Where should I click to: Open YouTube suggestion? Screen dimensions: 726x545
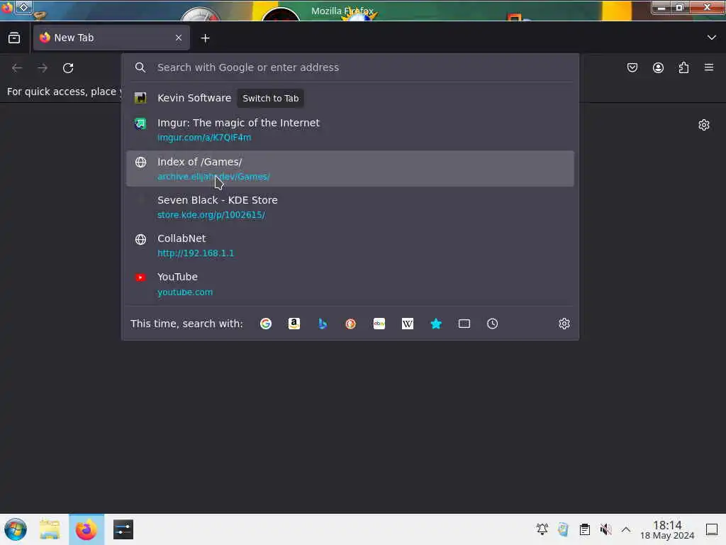tap(350, 284)
